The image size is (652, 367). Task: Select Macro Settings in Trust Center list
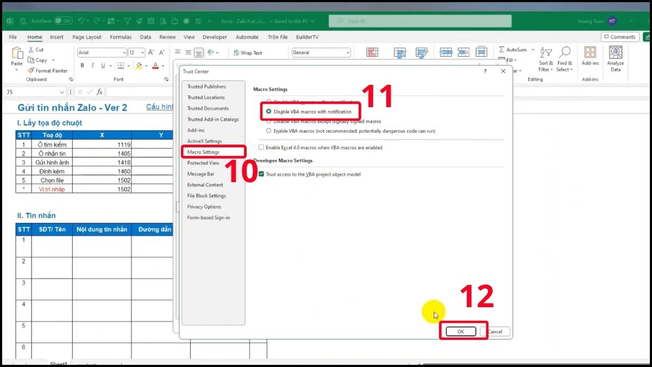(x=213, y=152)
